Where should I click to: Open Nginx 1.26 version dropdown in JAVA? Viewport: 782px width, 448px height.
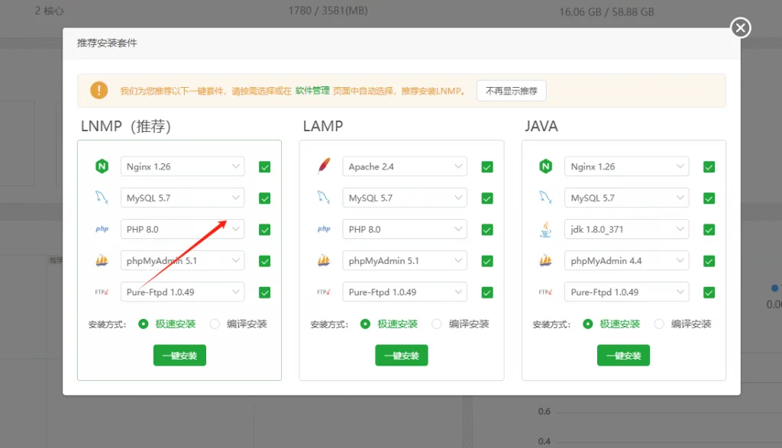click(626, 166)
